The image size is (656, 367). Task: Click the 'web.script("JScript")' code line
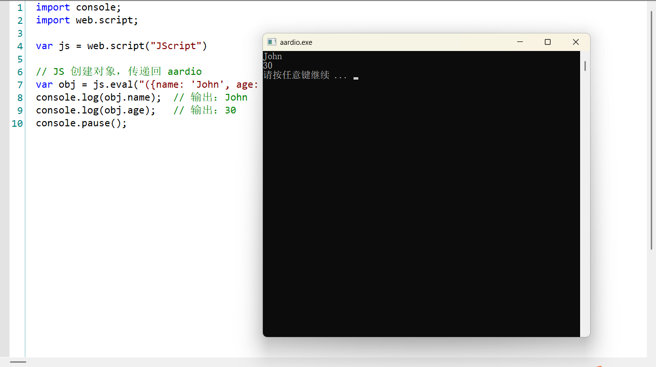tap(122, 46)
